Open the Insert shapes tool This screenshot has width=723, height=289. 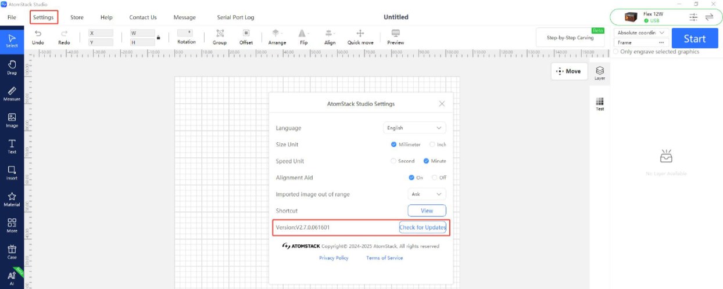coord(12,172)
